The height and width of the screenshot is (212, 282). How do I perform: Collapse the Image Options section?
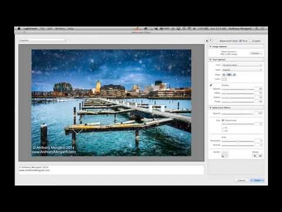[210, 47]
